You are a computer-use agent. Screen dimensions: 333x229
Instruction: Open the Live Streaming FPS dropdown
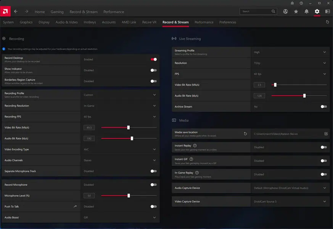(290, 74)
